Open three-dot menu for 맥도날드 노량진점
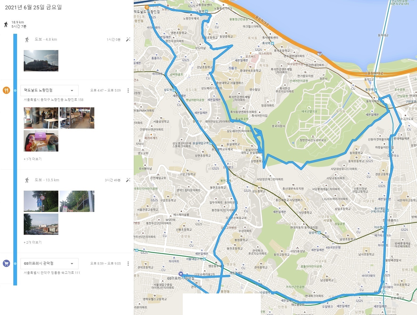Screen dimensions: 417x315 pyautogui.click(x=128, y=91)
